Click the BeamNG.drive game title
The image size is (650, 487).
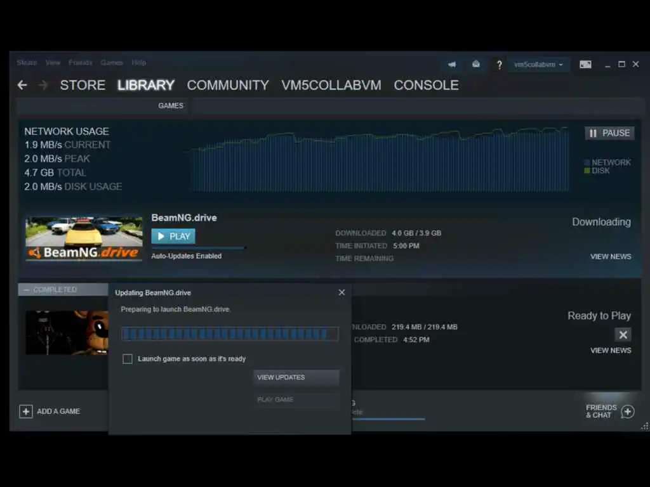[184, 218]
